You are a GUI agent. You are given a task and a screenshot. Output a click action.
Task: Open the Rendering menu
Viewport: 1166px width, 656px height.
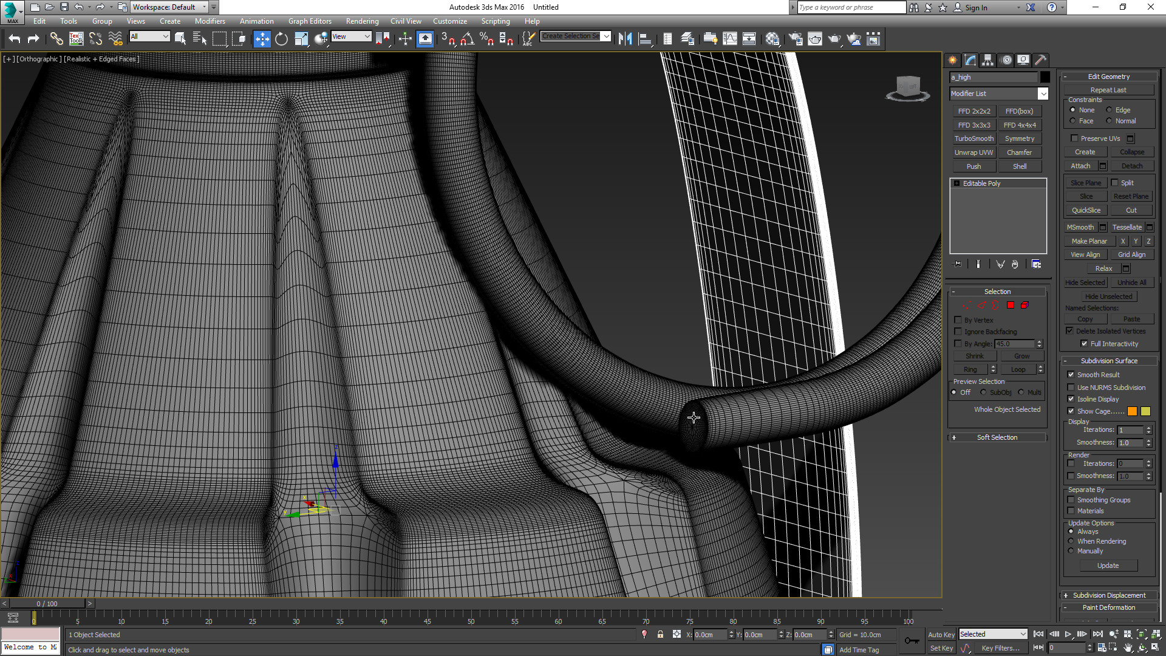point(362,21)
